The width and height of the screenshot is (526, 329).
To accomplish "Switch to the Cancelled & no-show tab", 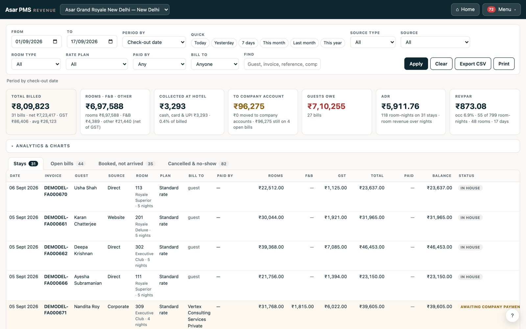I will click(198, 164).
